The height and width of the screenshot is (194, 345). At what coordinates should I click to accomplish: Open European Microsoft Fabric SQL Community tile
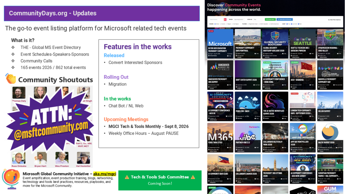[330, 169]
